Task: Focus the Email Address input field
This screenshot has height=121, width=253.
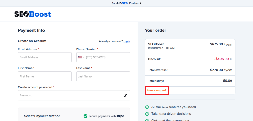Action: tap(45, 57)
